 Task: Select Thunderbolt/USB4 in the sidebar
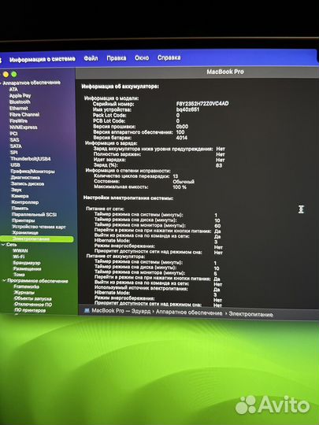31,158
